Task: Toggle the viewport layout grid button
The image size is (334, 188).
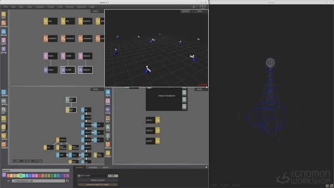Action: (203, 7)
